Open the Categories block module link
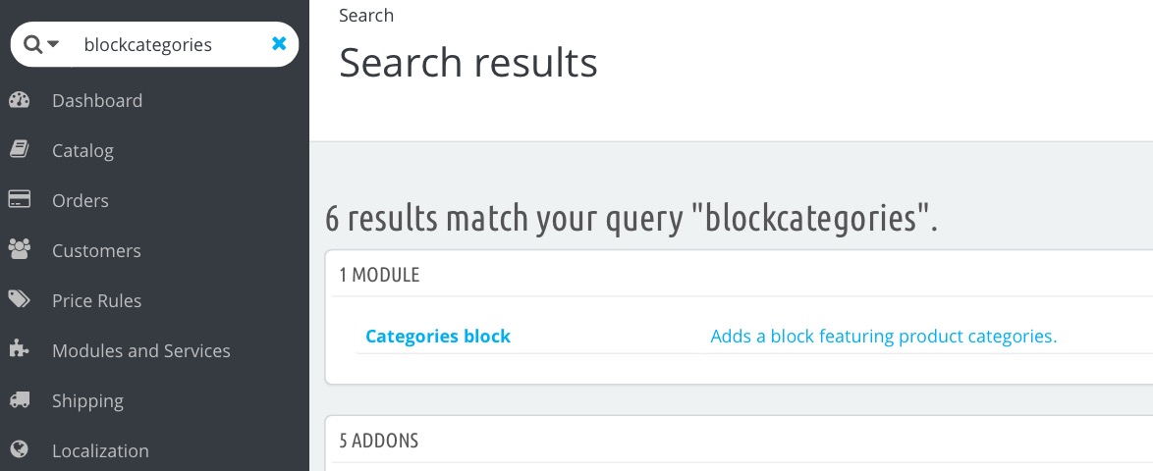Viewport: 1153px width, 471px height. [x=438, y=337]
